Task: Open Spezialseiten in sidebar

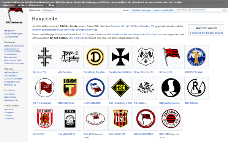Action: 11,54
